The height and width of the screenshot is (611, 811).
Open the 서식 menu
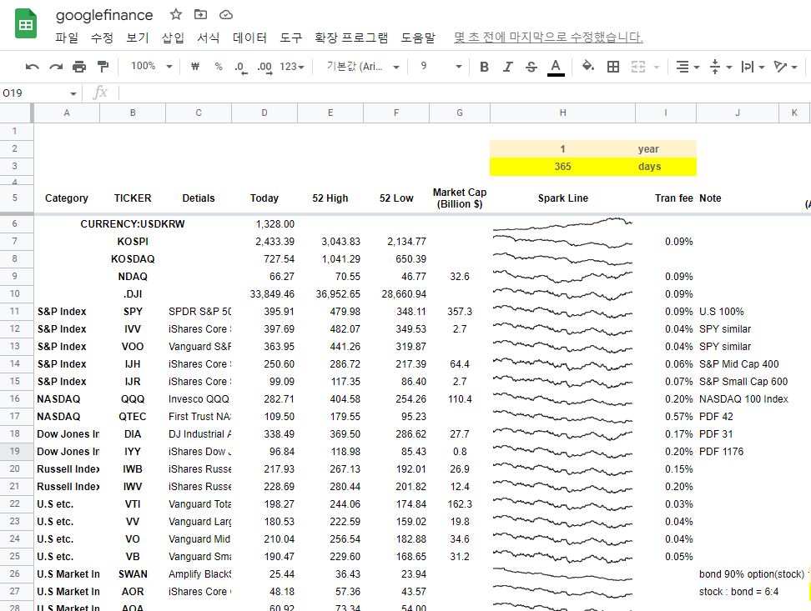pyautogui.click(x=208, y=38)
